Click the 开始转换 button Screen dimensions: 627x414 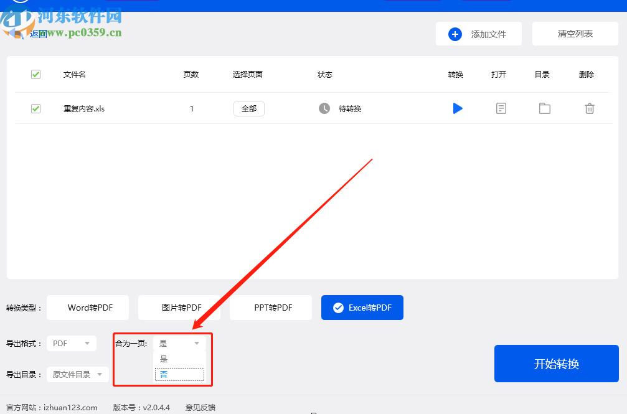click(x=555, y=364)
